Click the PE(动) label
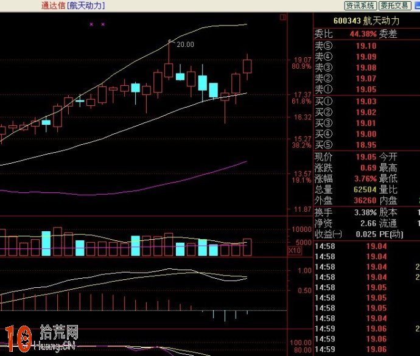The width and height of the screenshot is (420, 356). 391,234
